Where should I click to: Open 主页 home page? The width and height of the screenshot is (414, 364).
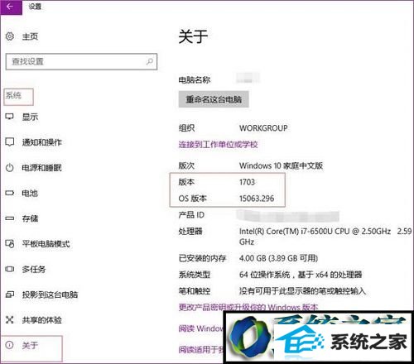point(30,36)
